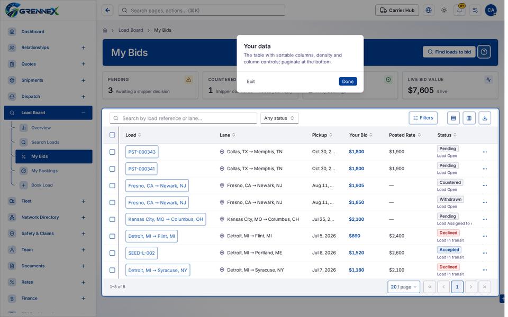Open the help question mark icon
The height and width of the screenshot is (317, 508).
coord(484,52)
